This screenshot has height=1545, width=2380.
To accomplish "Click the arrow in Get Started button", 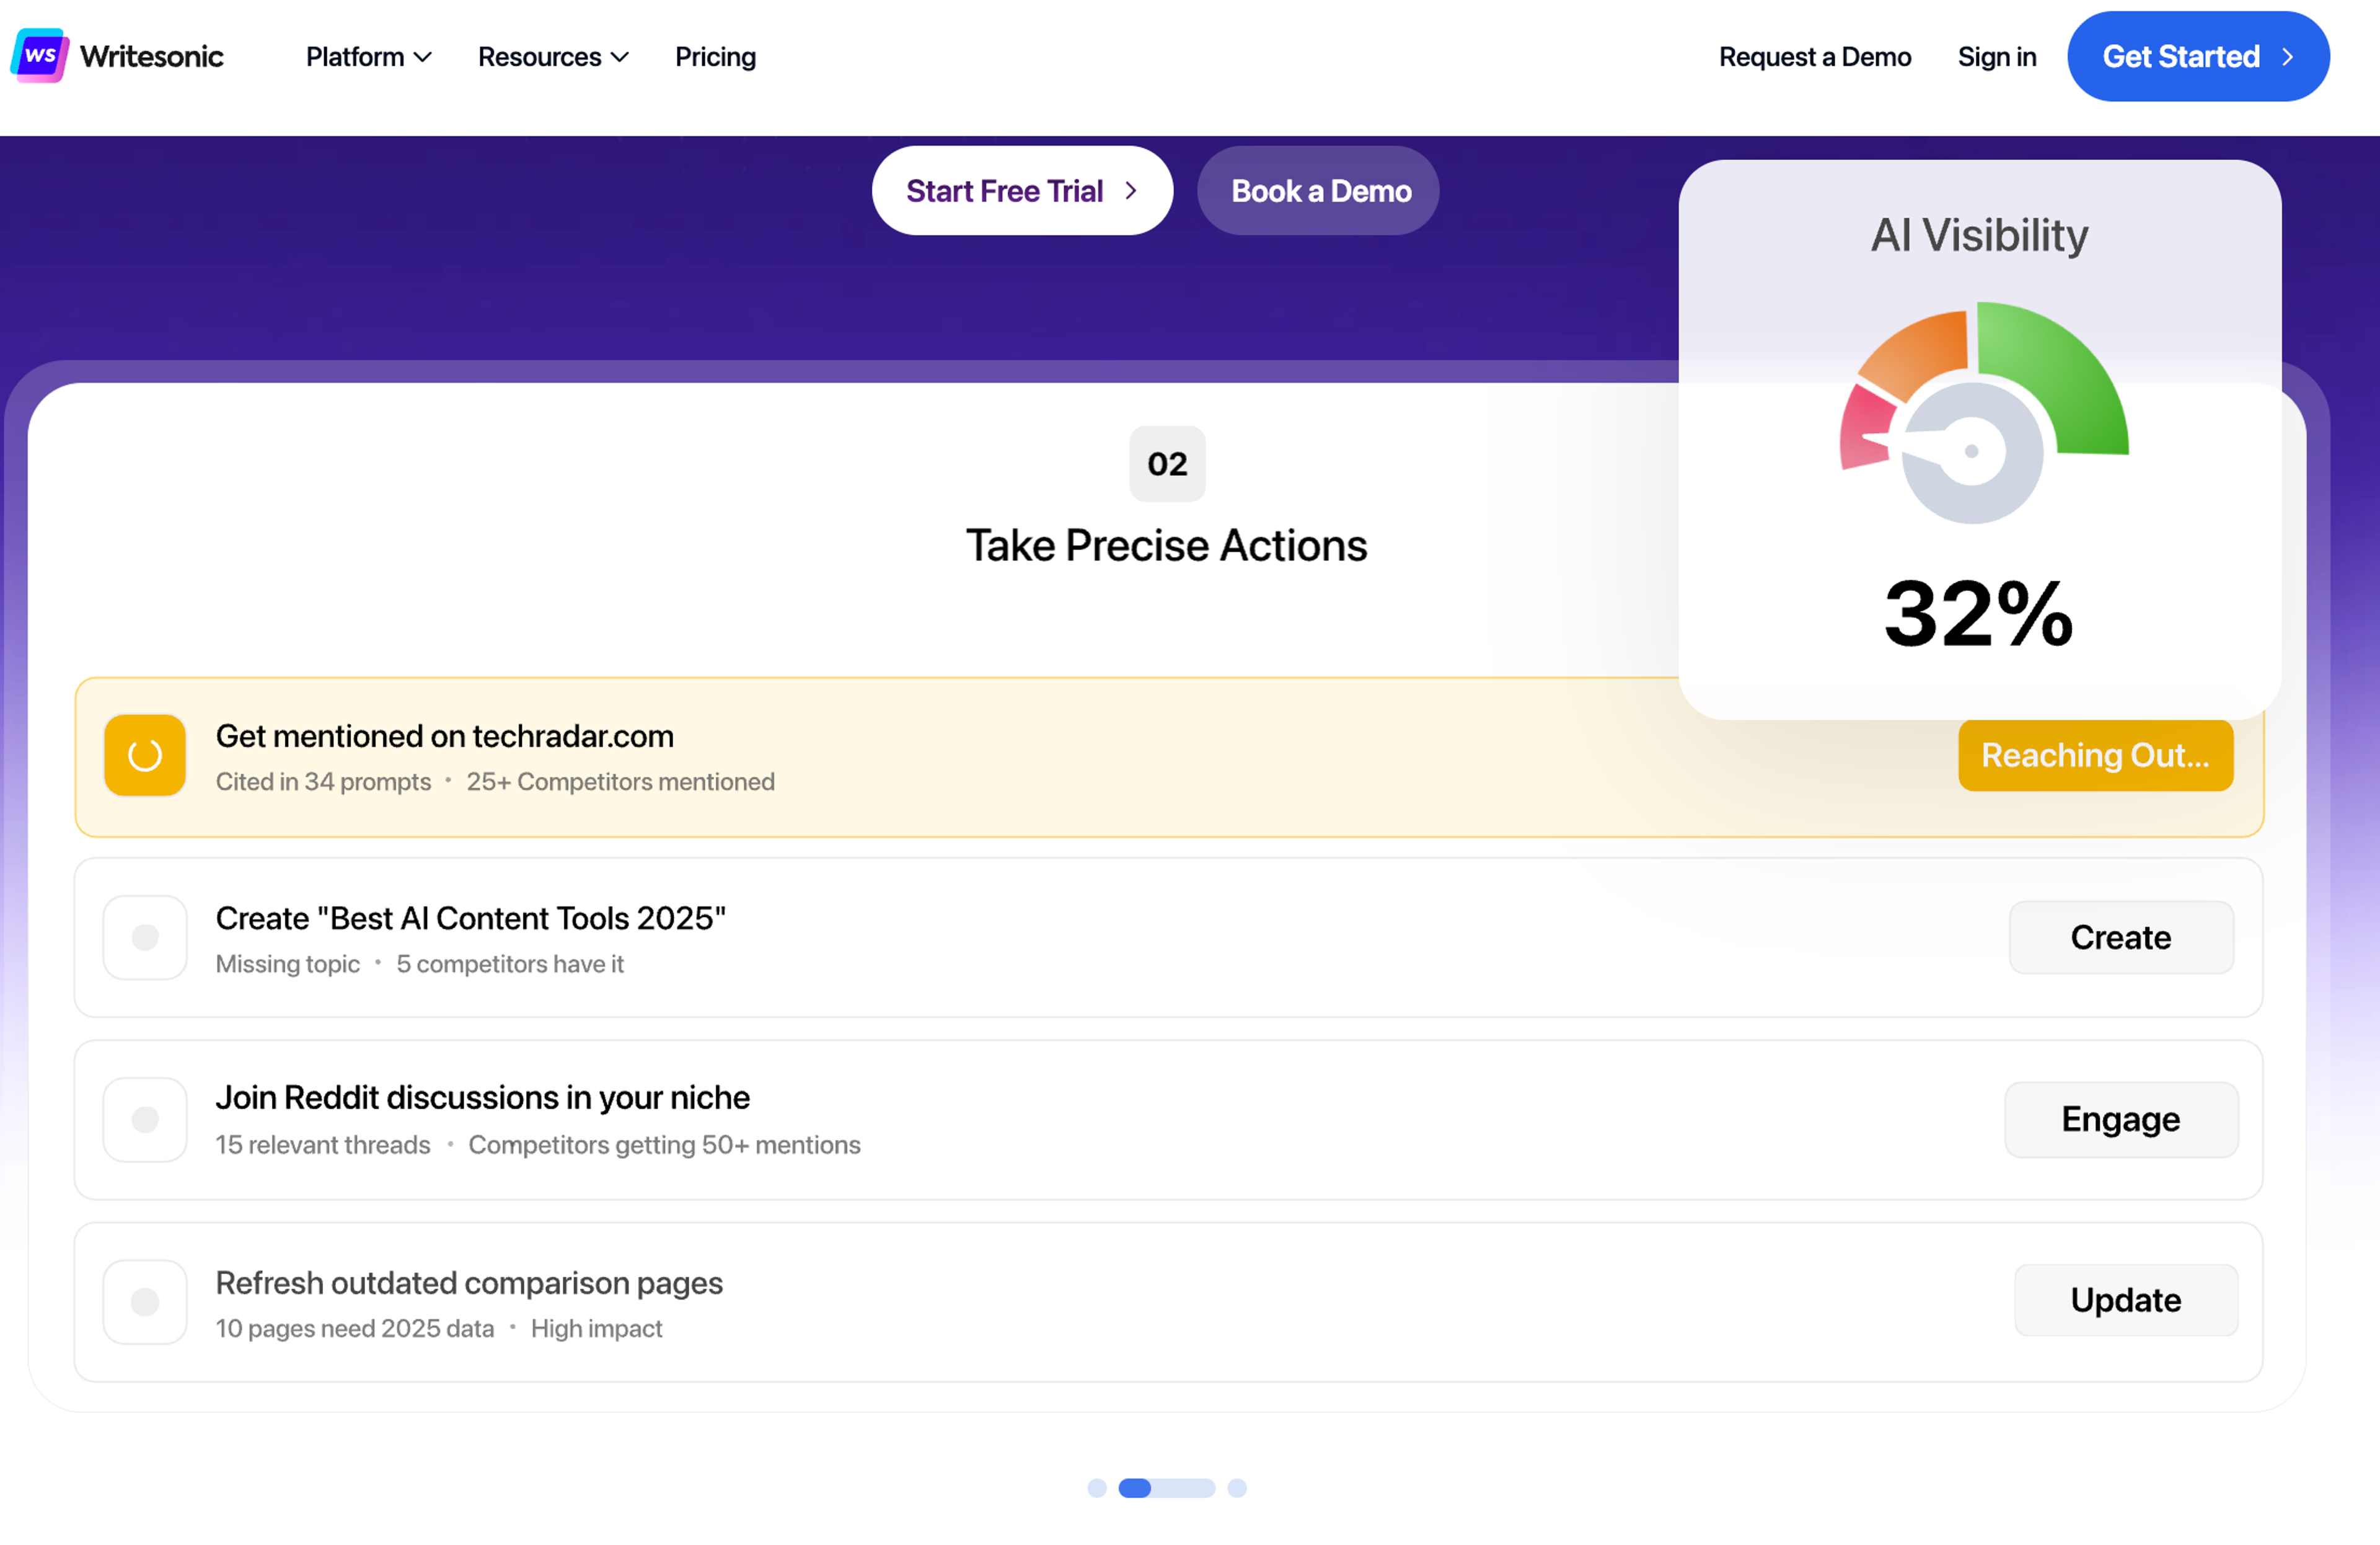I will (x=2287, y=57).
